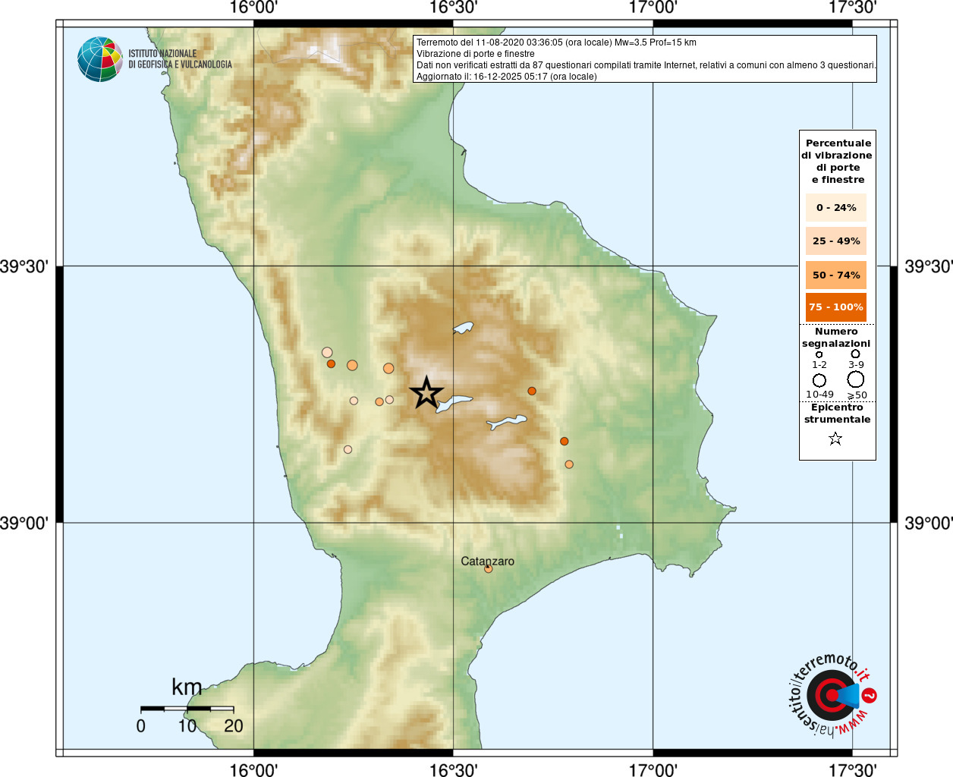This screenshot has width=953, height=777.
Task: Click the largest circle in the legend (≥50)
Action: [856, 379]
